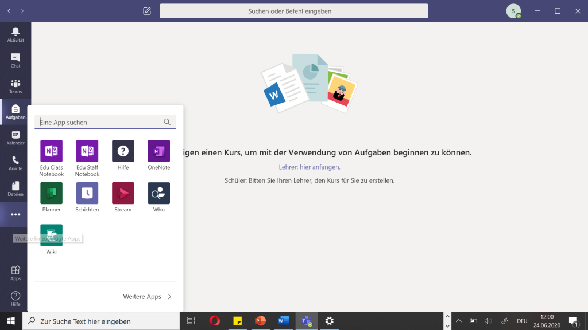The image size is (588, 330).
Task: Go forward with the right arrow
Action: tap(22, 11)
